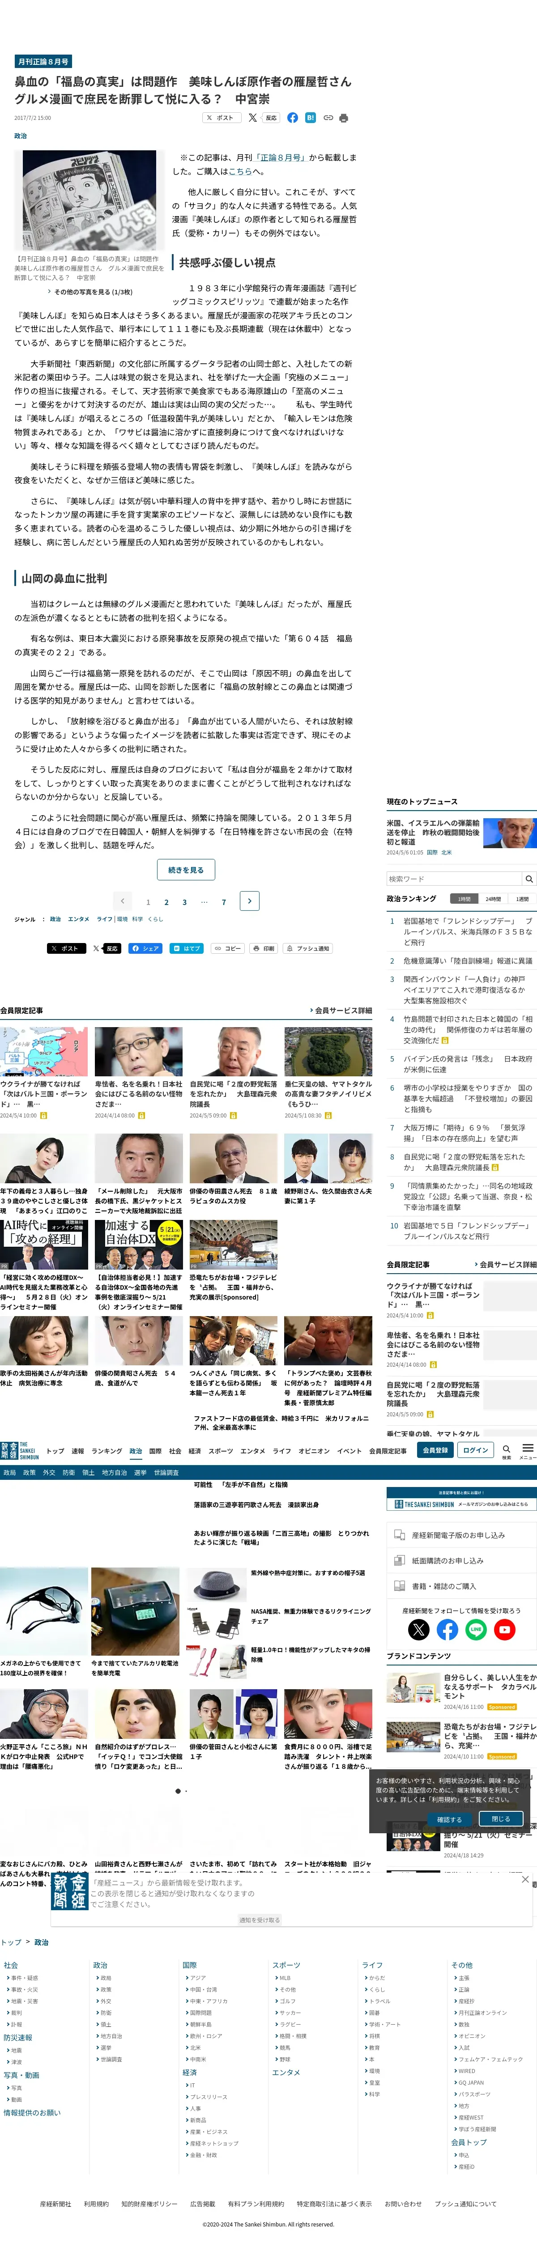Open the 'スポーツ' navbar menu item

221,1451
